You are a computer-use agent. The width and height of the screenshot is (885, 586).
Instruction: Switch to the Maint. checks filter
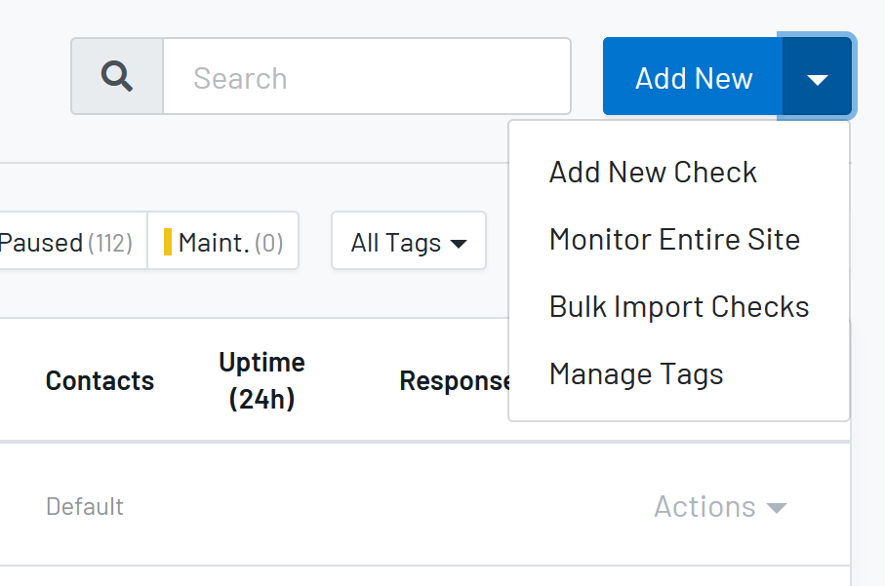[x=223, y=241]
